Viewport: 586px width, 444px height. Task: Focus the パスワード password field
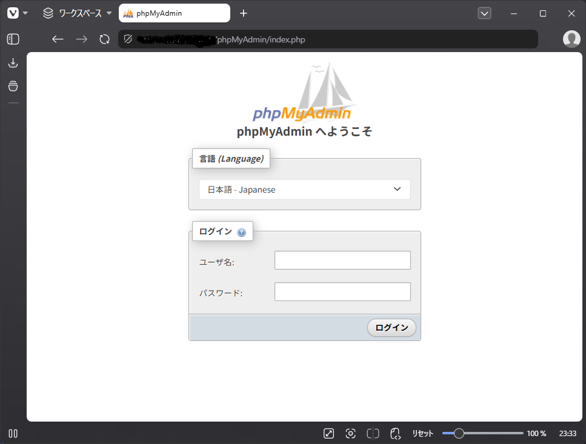click(342, 291)
